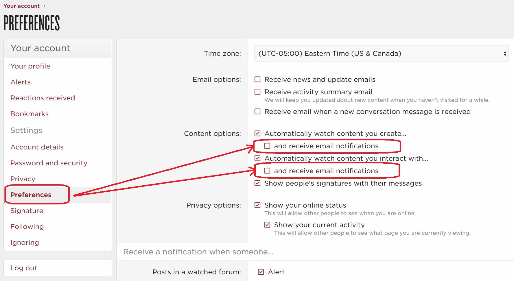This screenshot has height=281, width=514.
Task: Open Your profile in sidebar
Action: [x=30, y=66]
